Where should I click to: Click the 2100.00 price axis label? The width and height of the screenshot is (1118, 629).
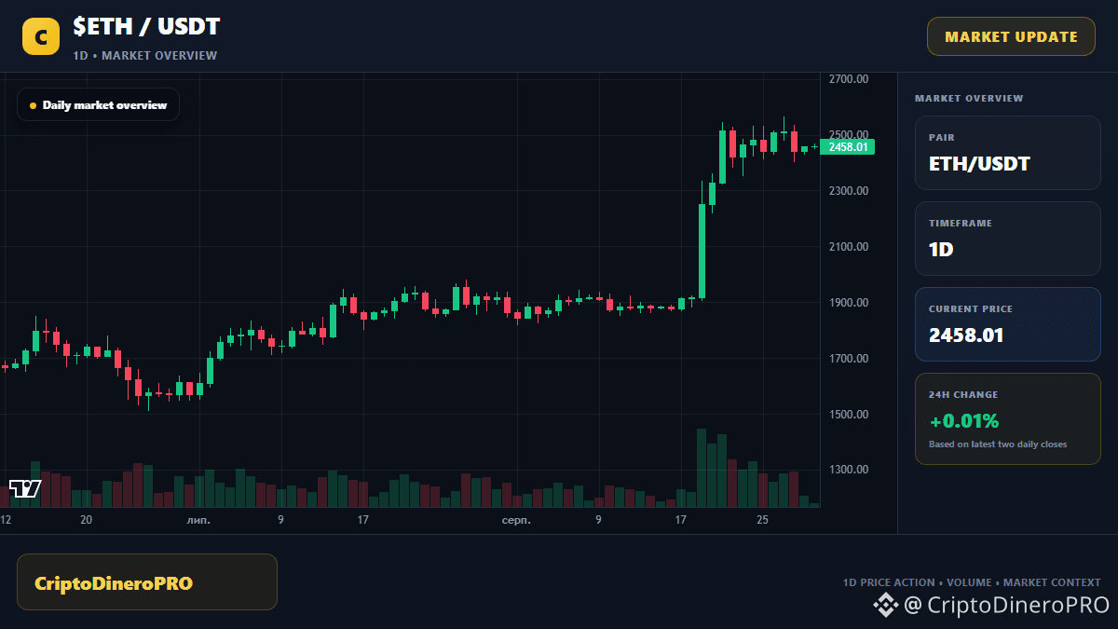(x=849, y=247)
